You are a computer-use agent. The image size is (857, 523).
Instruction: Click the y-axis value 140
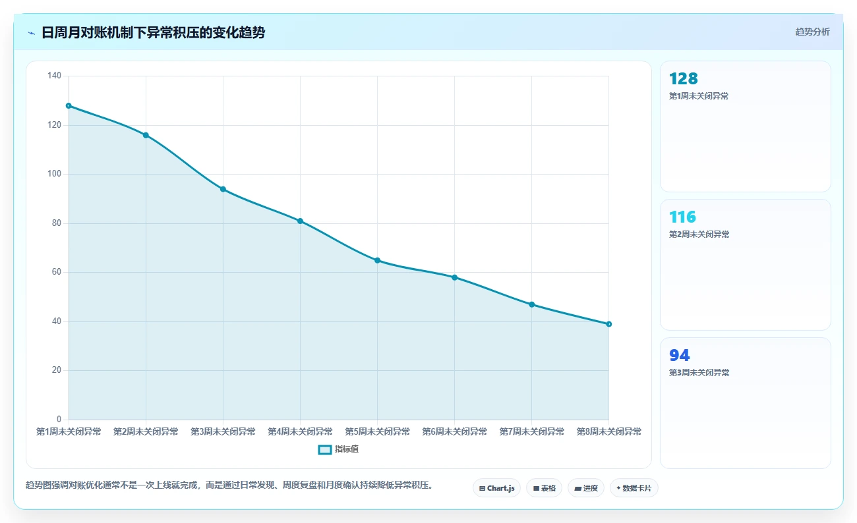pos(55,76)
